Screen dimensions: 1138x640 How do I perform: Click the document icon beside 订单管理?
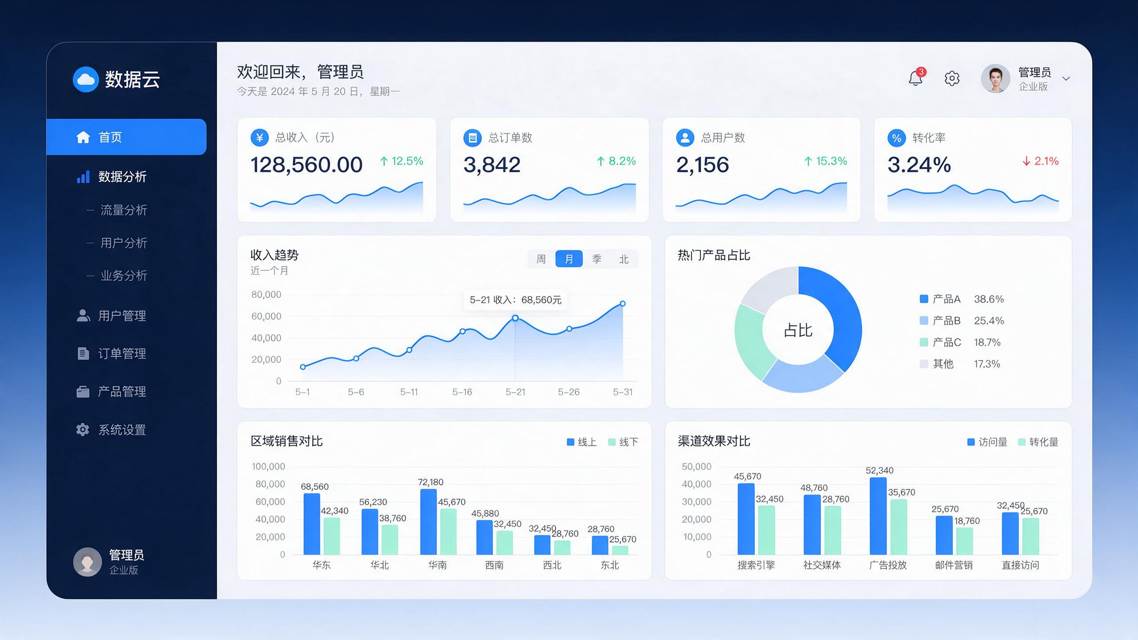(83, 353)
